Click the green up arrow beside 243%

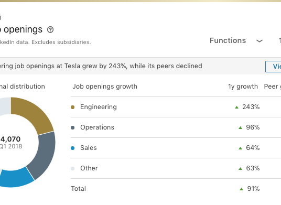point(236,107)
